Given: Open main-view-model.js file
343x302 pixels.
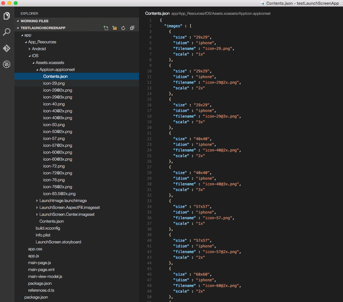Looking at the screenshot, I should click(x=45, y=277).
